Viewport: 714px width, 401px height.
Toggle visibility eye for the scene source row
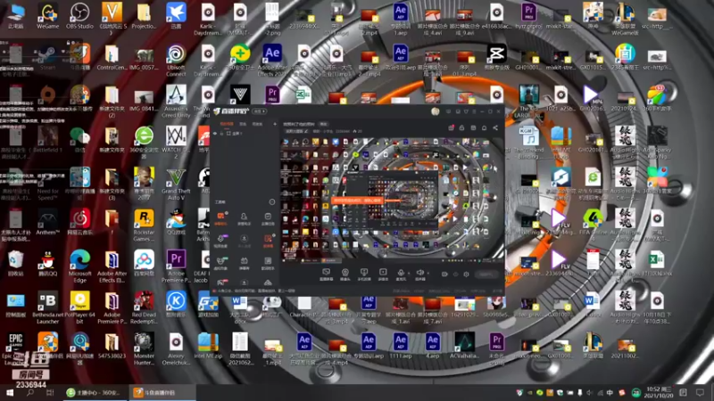click(x=215, y=133)
